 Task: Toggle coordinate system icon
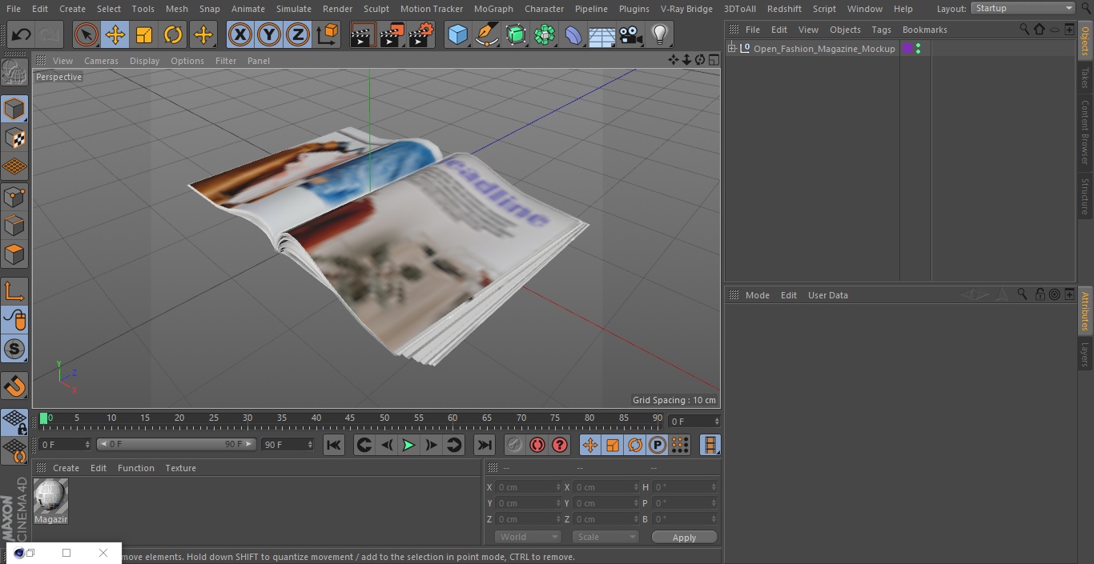327,34
